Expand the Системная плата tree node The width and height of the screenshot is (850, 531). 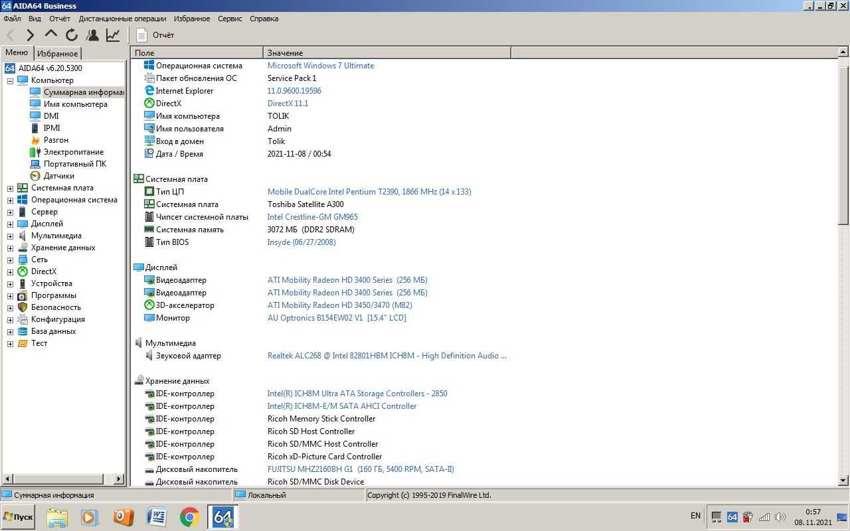click(10, 188)
